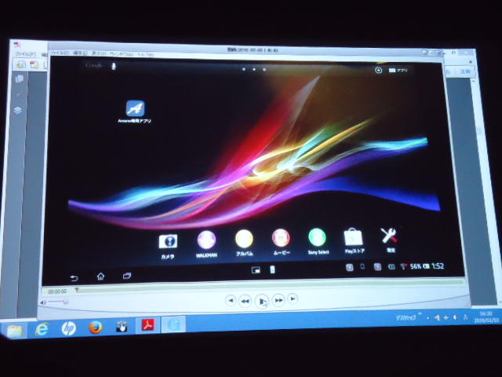The height and width of the screenshot is (377, 502).
Task: Open the アプリ drawer button
Action: point(398,70)
